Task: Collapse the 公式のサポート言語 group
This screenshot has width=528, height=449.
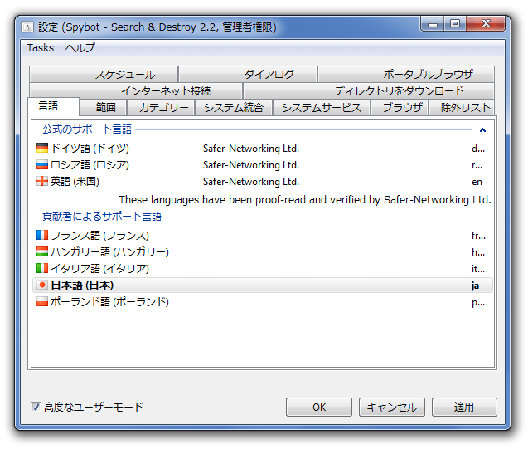Action: [482, 129]
